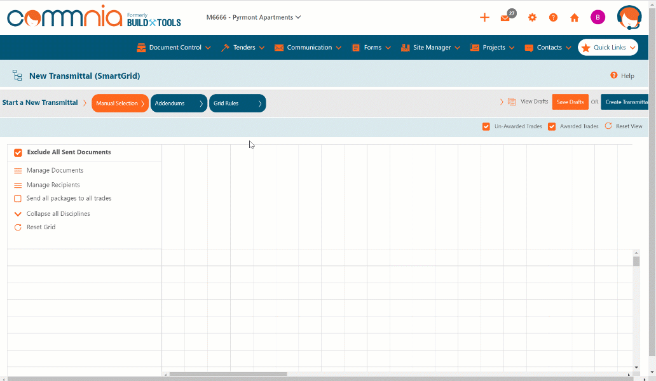Viewport: 656px width, 381px height.
Task: Click Reset Grid text
Action: click(41, 227)
